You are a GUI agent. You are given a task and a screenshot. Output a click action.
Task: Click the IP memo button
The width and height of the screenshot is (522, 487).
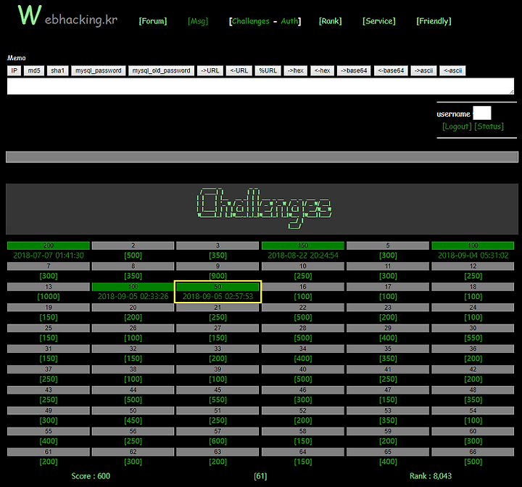(14, 70)
